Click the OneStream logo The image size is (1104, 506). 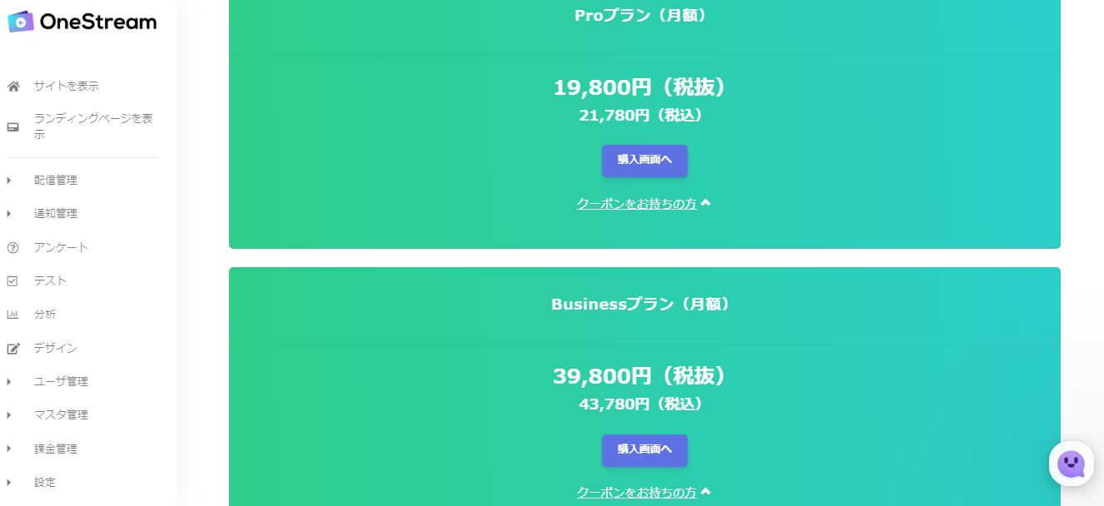(x=82, y=22)
